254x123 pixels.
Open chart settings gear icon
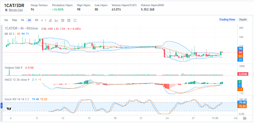63,20
